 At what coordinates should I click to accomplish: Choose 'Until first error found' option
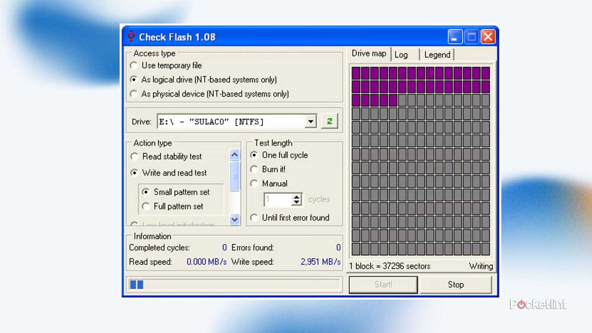point(254,218)
